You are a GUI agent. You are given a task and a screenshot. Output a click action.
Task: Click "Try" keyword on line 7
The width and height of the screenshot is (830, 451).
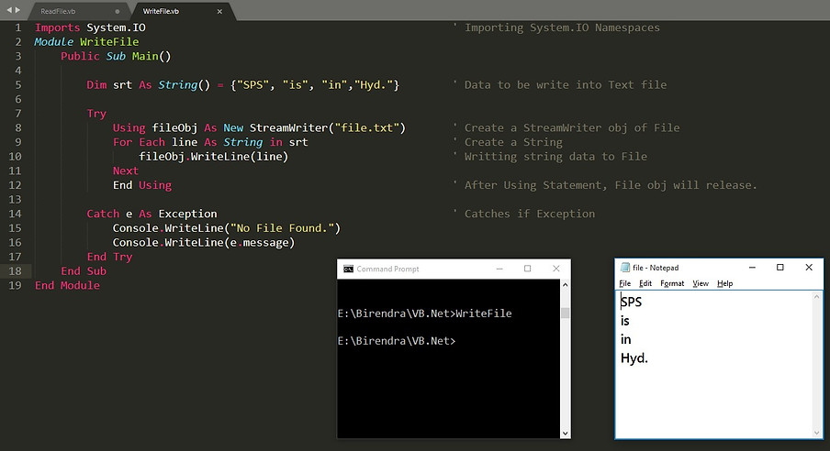point(96,114)
